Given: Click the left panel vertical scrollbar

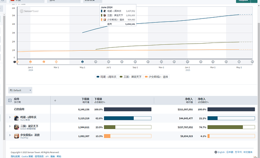Looking at the screenshot, I should 4,78.
